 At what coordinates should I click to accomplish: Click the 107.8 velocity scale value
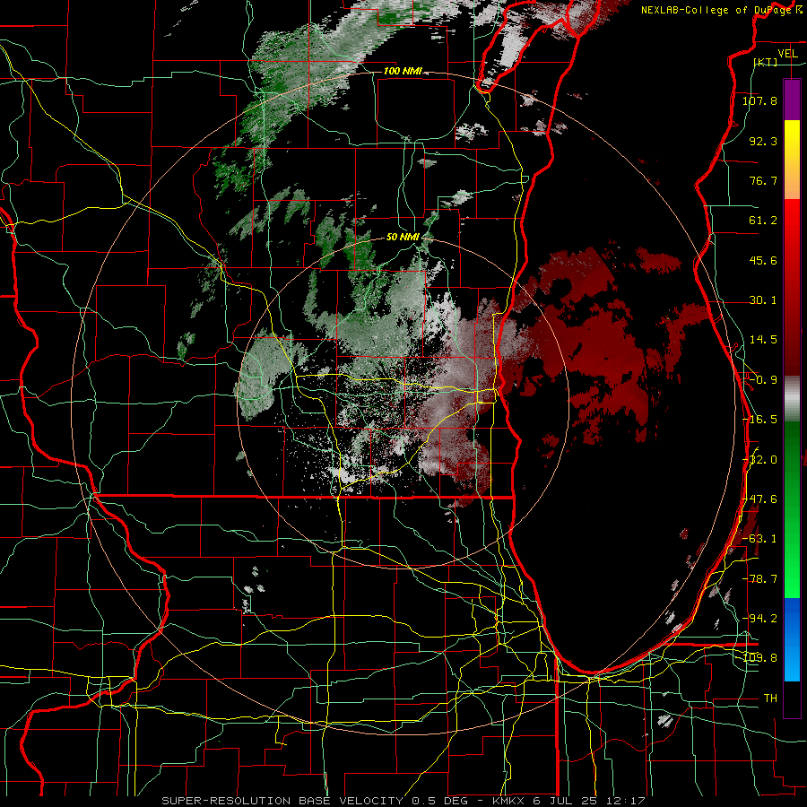(x=759, y=100)
